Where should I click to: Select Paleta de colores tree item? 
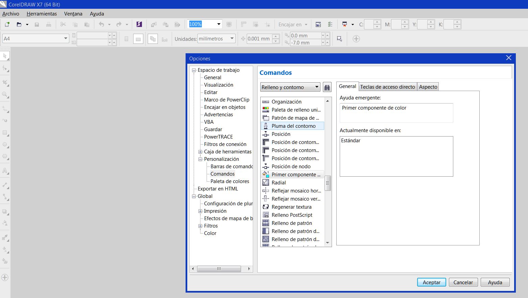point(230,181)
